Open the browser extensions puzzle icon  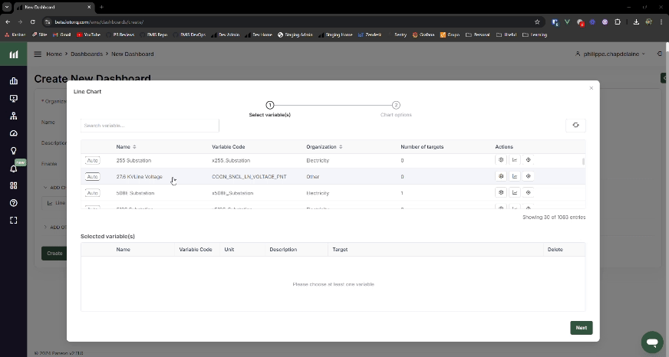click(x=618, y=22)
